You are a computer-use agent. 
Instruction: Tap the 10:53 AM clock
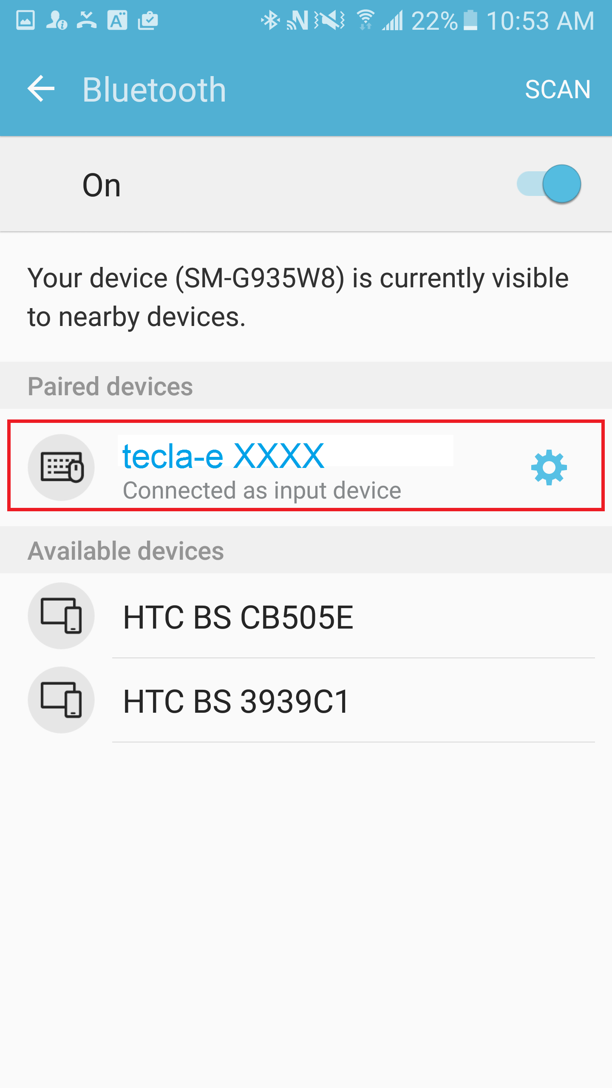click(x=540, y=20)
